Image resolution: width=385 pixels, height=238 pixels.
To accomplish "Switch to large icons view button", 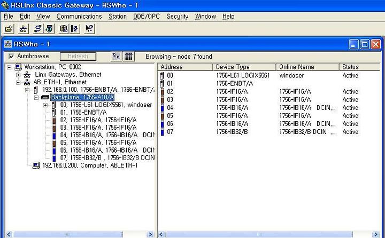I will (x=116, y=57).
